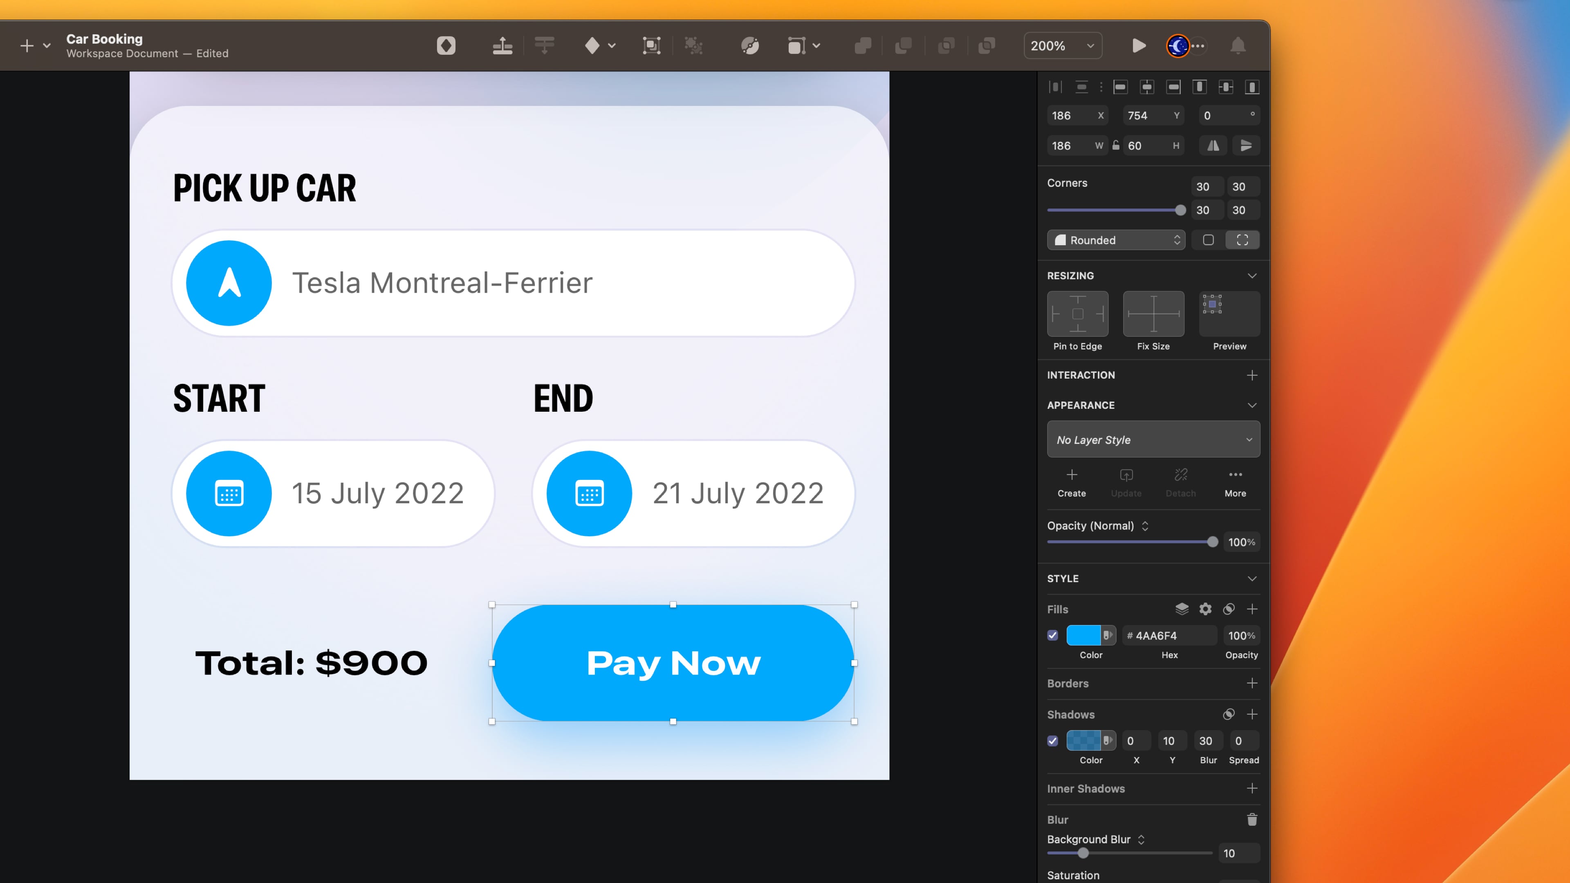Screen dimensions: 1570x883
Task: Flip the selected button horizontally
Action: pyautogui.click(x=1213, y=145)
